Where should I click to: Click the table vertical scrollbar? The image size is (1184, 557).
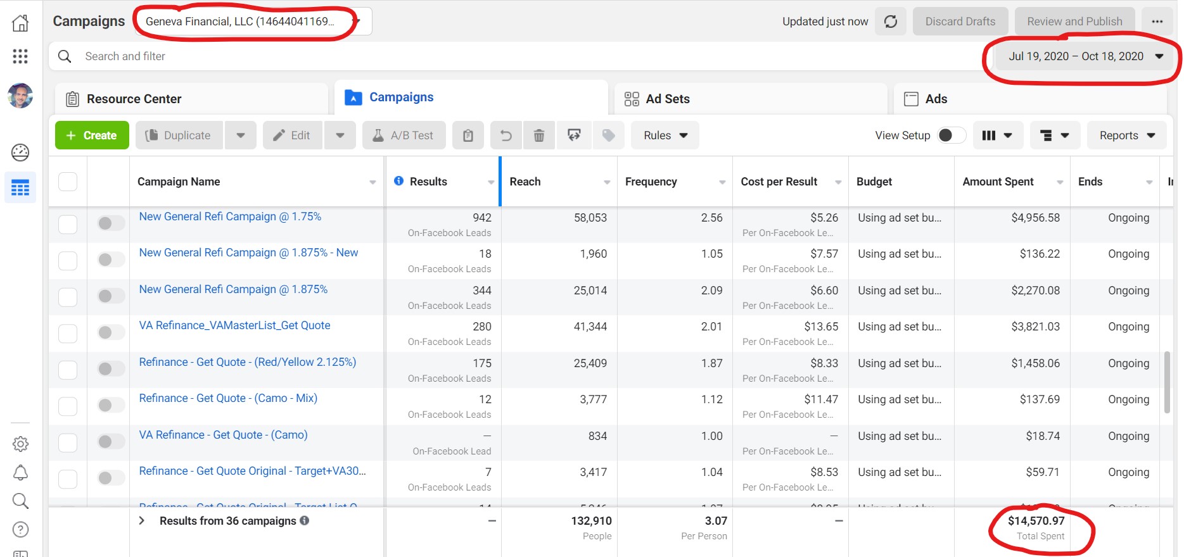pyautogui.click(x=1167, y=382)
